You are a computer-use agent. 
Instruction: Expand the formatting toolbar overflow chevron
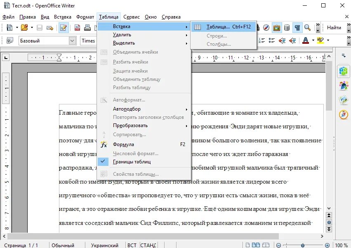point(349,40)
